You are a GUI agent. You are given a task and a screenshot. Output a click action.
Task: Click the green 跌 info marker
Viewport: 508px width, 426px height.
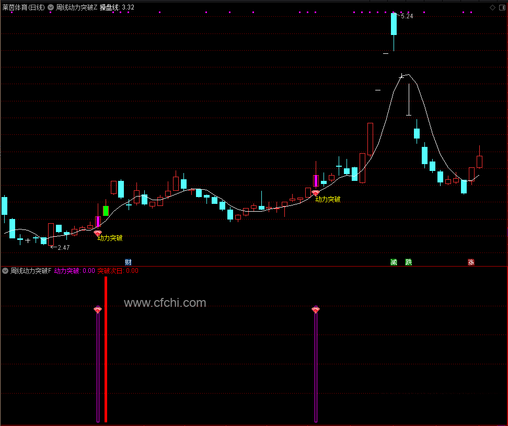pyautogui.click(x=409, y=262)
